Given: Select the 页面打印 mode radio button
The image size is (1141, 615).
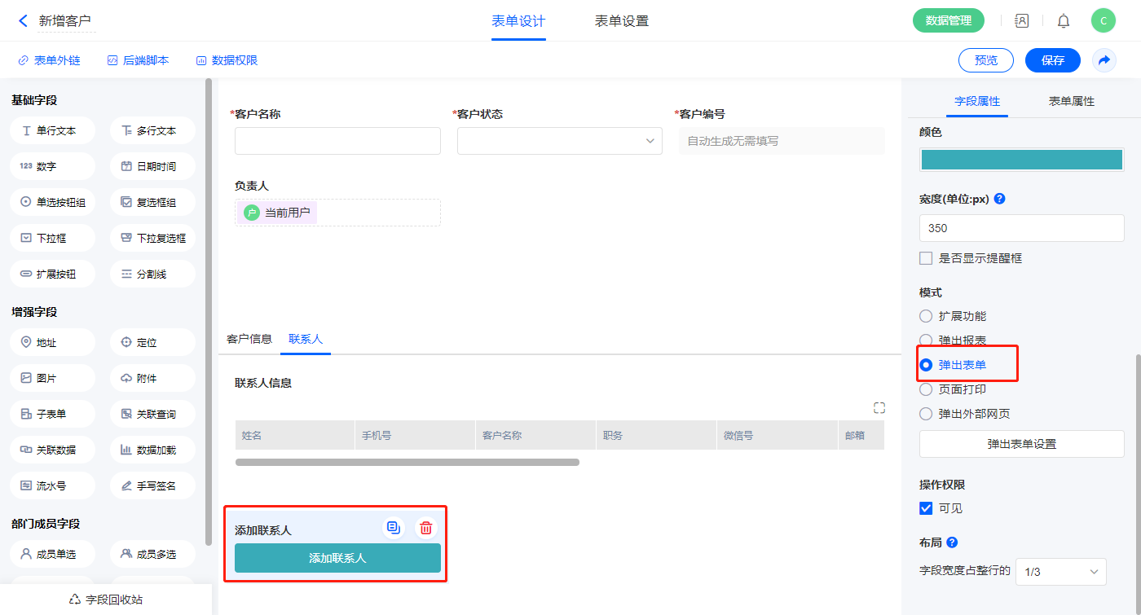Looking at the screenshot, I should (926, 389).
